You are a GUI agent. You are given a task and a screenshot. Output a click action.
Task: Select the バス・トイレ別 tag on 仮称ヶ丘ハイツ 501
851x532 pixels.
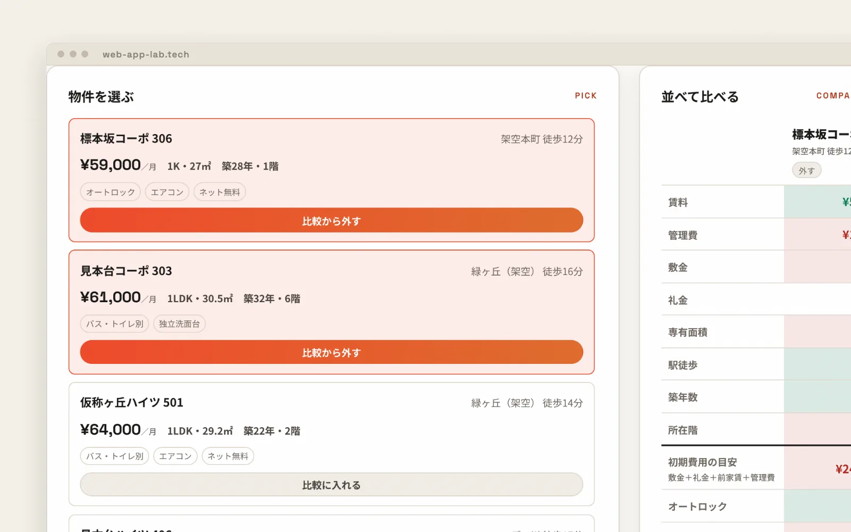pyautogui.click(x=114, y=456)
